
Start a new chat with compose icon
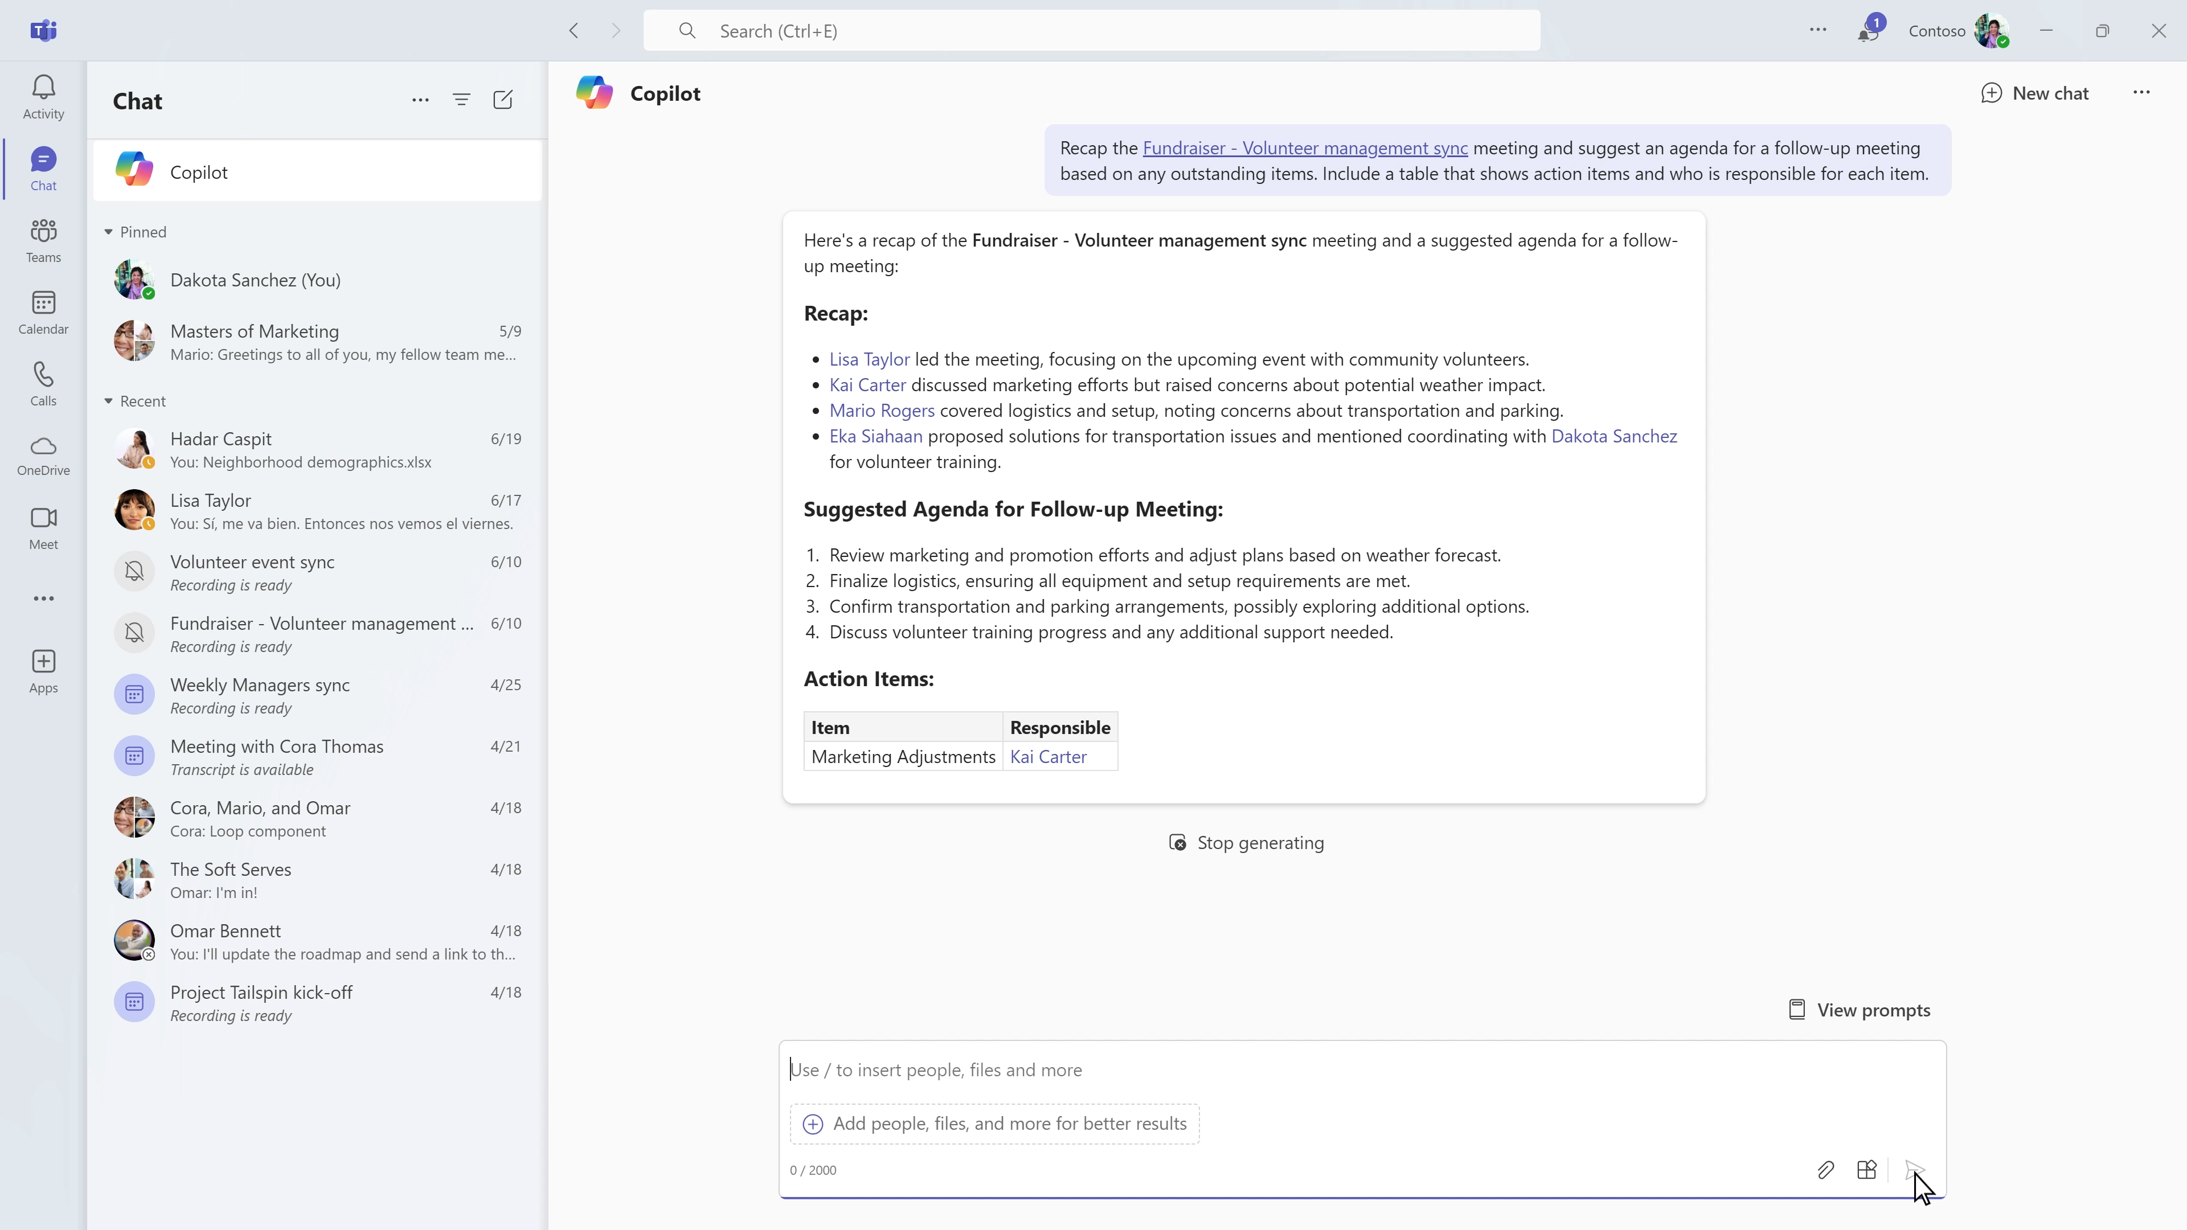(502, 100)
